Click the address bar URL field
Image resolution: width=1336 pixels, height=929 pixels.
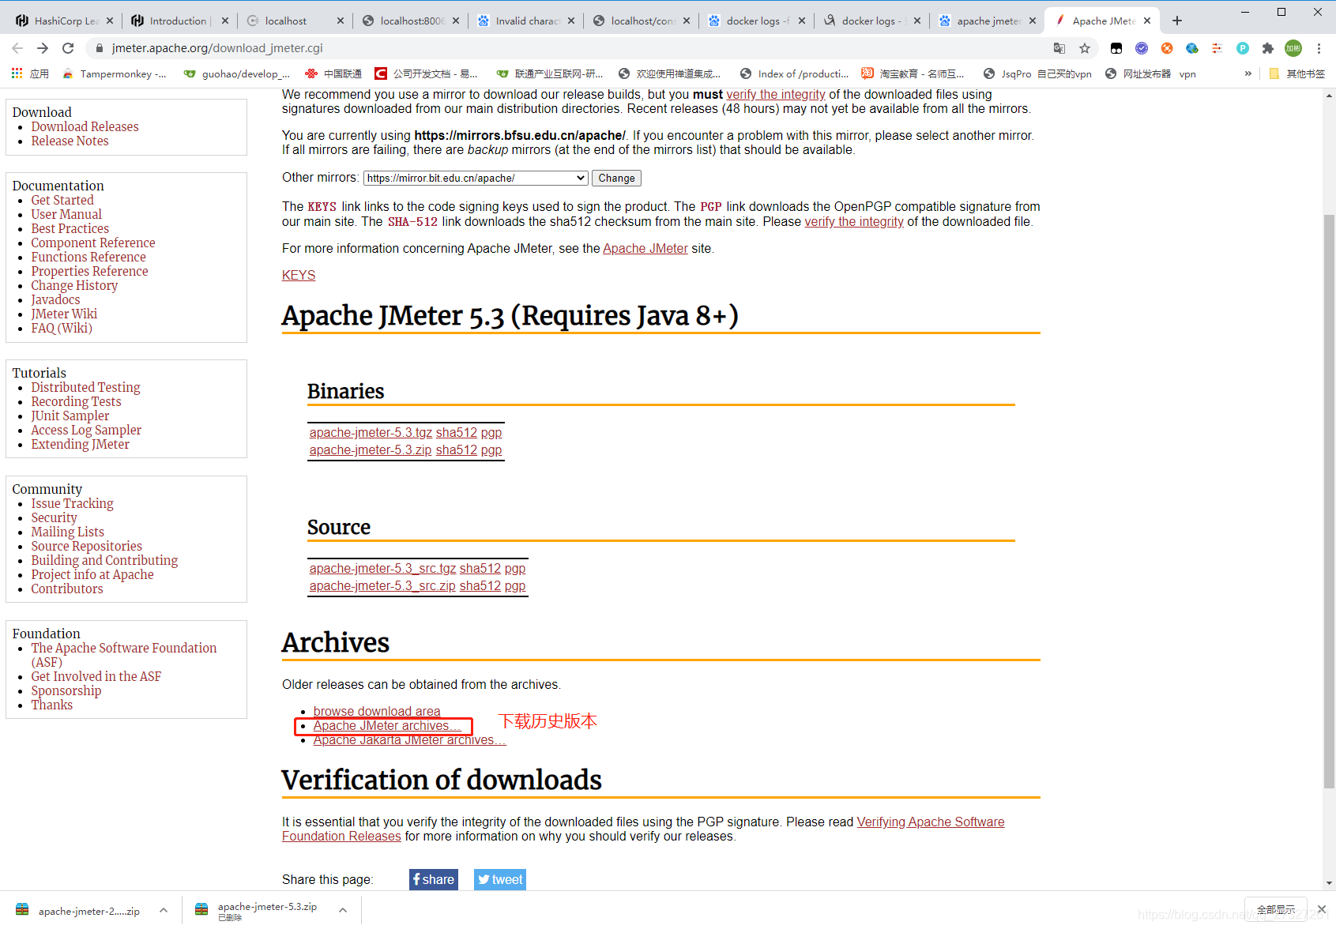(577, 48)
